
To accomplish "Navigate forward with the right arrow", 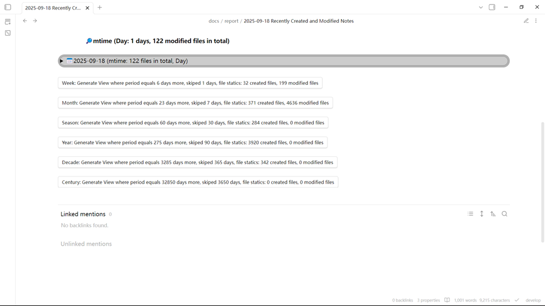I will (x=35, y=21).
